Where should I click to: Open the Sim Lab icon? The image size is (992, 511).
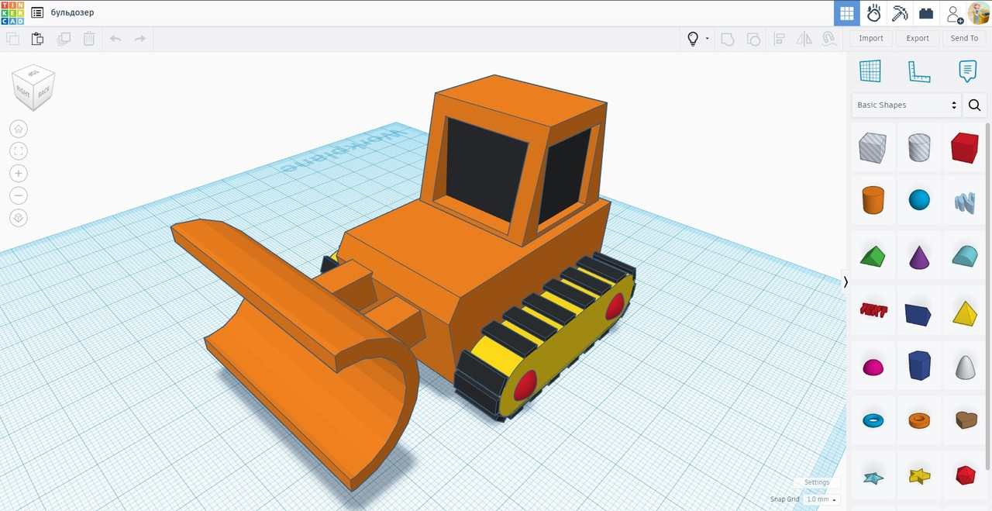click(x=873, y=13)
